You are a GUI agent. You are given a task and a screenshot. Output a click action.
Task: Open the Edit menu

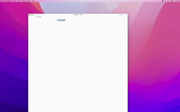coord(3,1)
